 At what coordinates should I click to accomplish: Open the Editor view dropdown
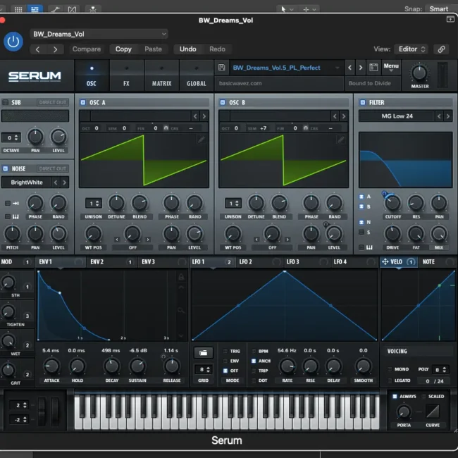pos(412,49)
